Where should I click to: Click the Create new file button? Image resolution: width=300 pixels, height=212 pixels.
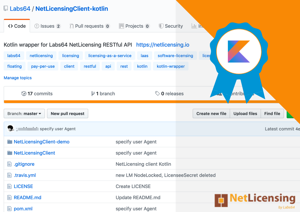point(211,113)
